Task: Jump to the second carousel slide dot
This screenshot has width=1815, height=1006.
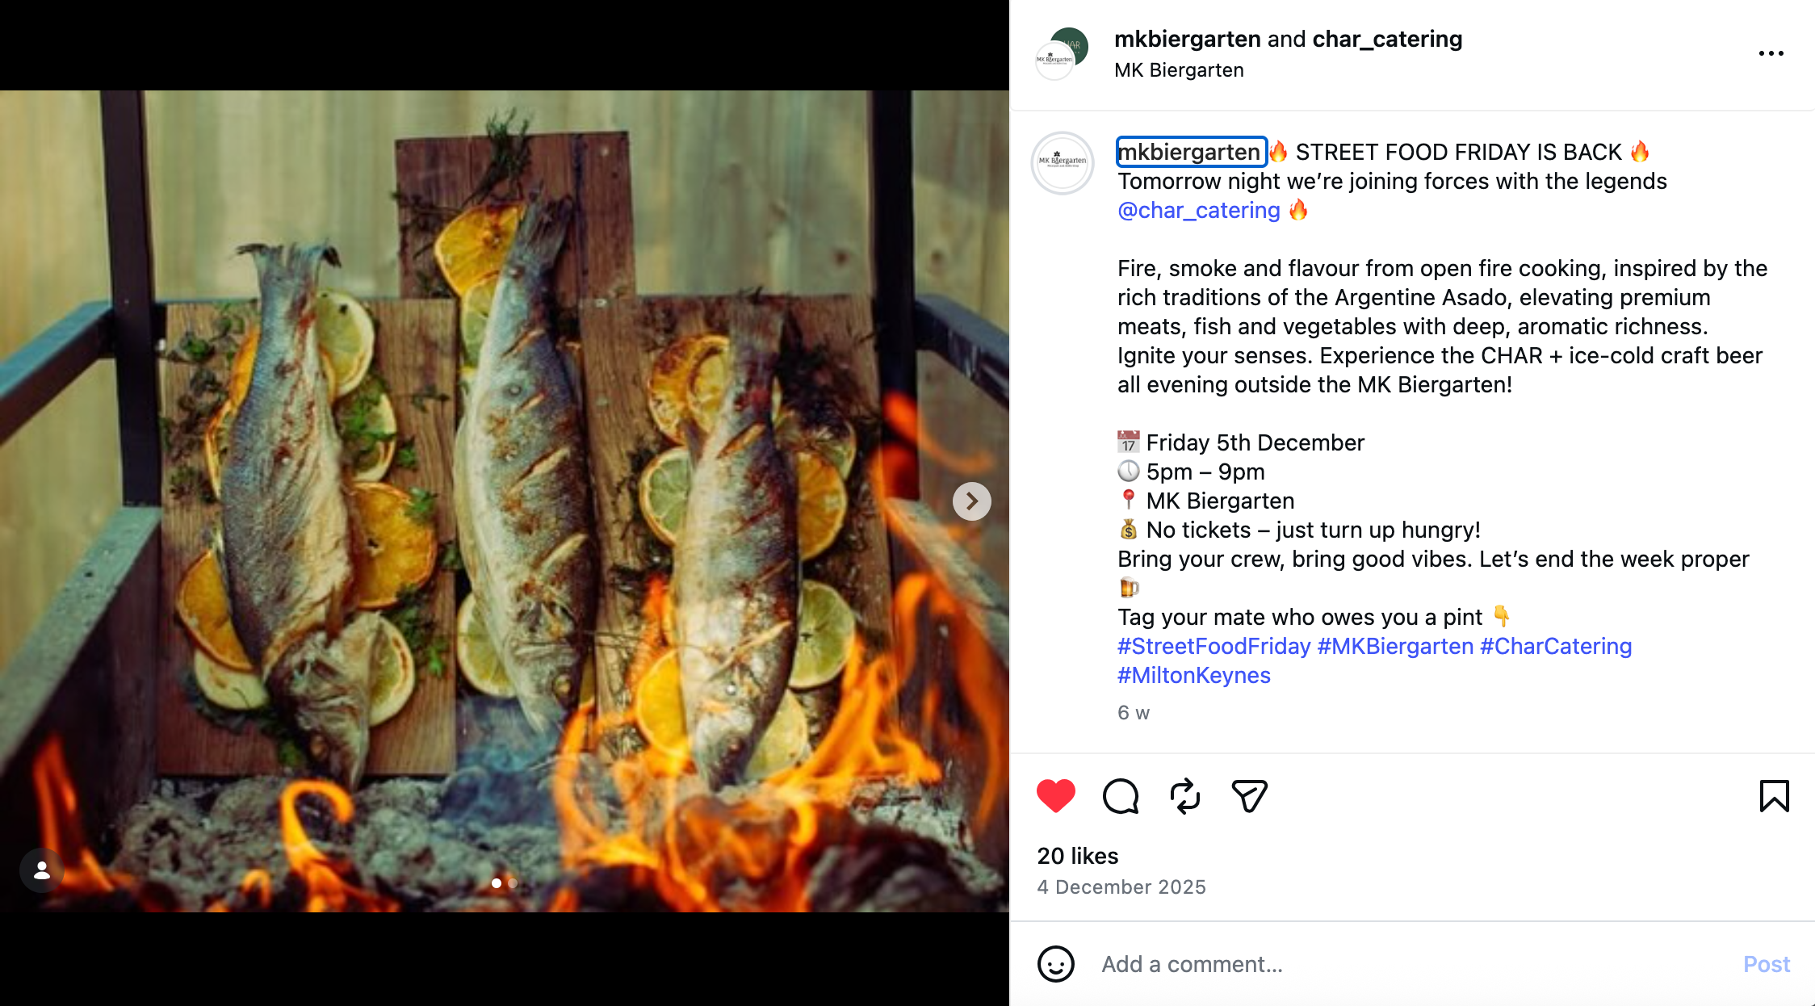Action: coord(513,883)
